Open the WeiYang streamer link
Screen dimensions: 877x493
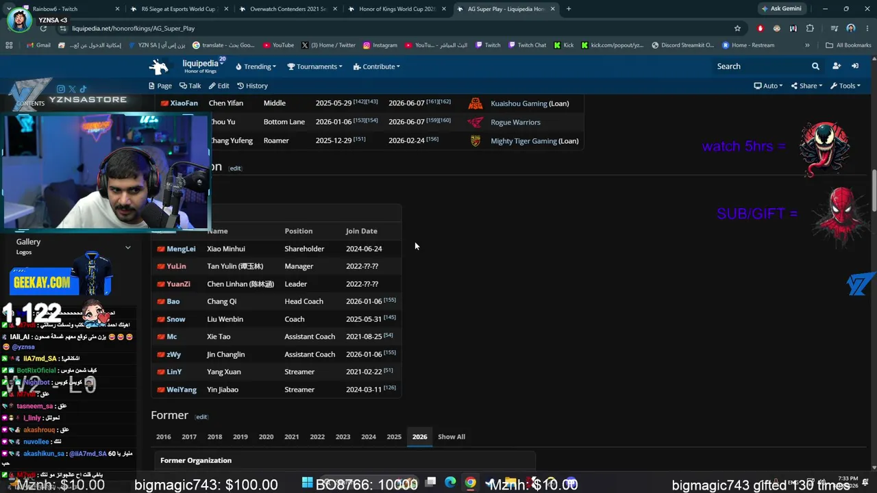tap(182, 390)
